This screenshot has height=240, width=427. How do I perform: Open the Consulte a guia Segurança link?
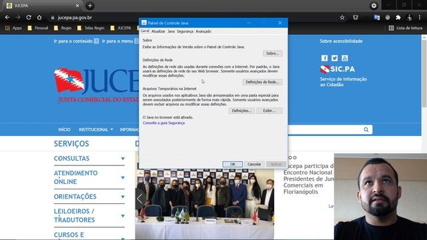click(163, 123)
